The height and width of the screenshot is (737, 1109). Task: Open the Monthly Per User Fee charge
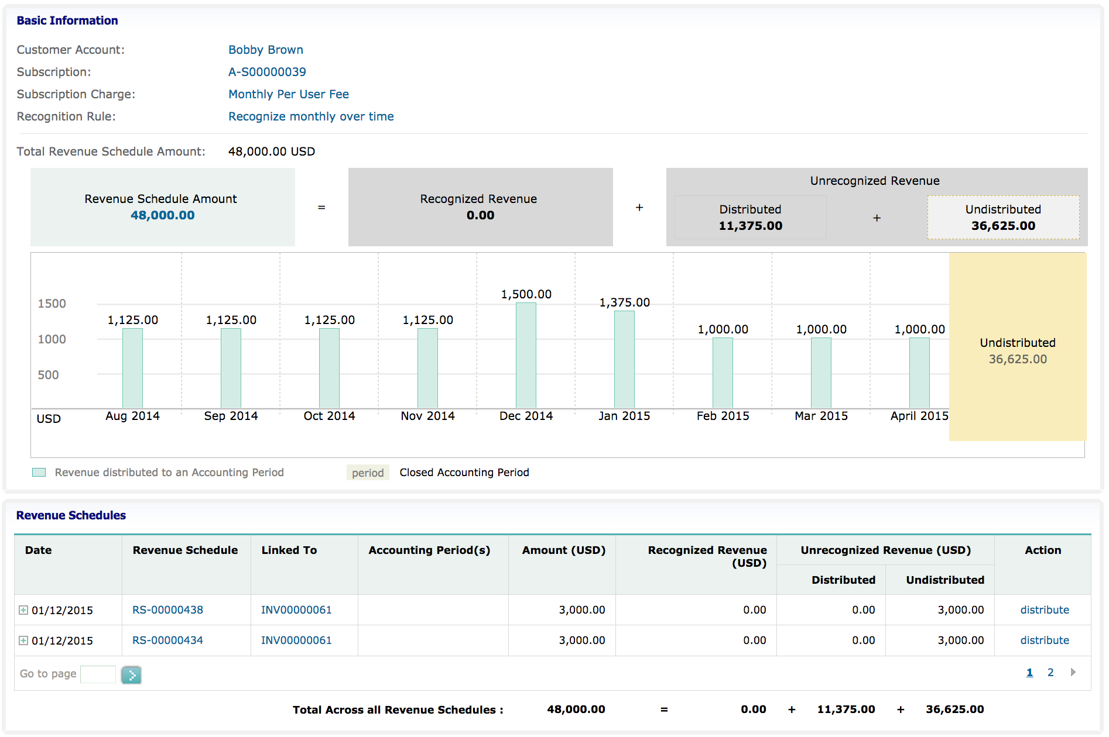[x=288, y=94]
